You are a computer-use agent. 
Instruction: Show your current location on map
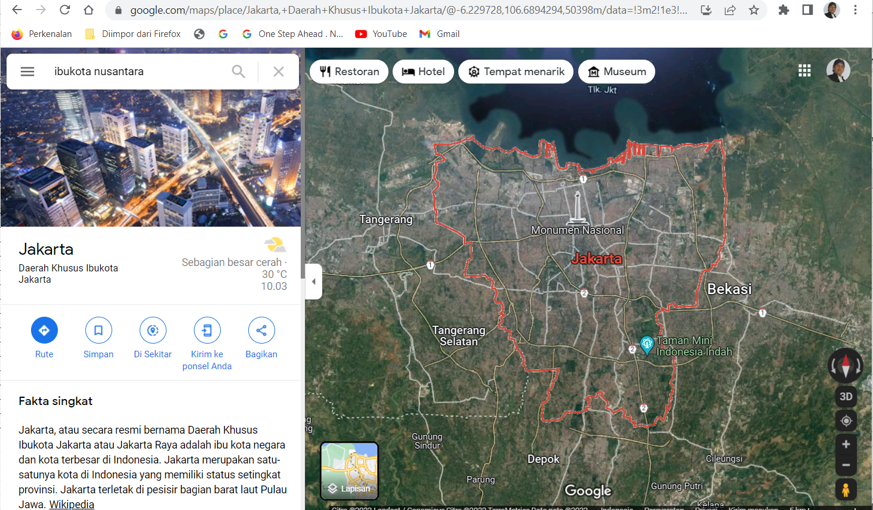click(x=846, y=421)
